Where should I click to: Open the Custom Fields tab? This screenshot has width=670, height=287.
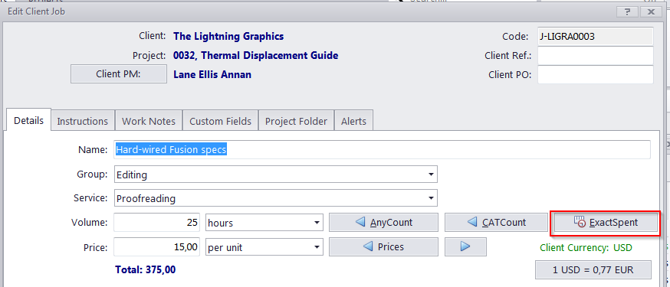pos(221,121)
